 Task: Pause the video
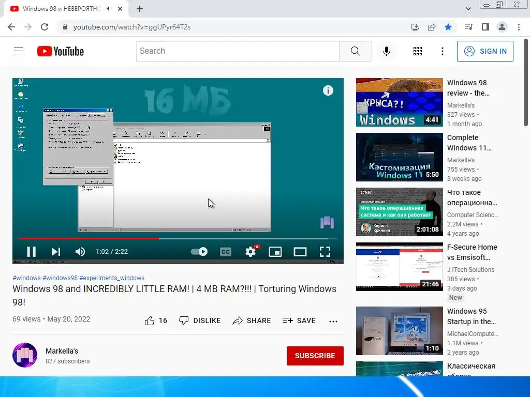[x=32, y=252]
